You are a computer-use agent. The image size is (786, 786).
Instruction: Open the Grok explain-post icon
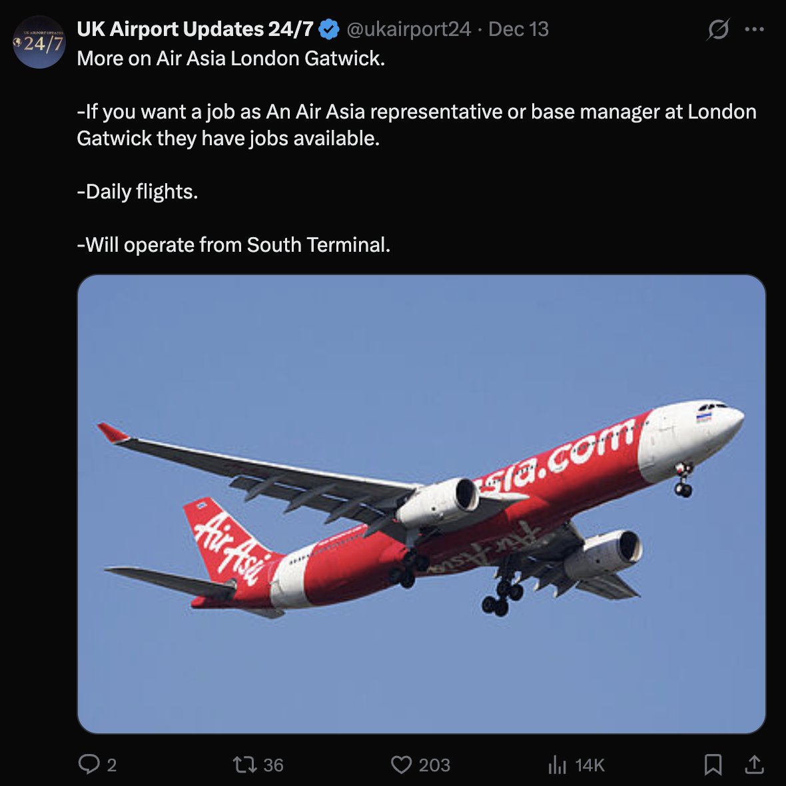[x=718, y=29]
